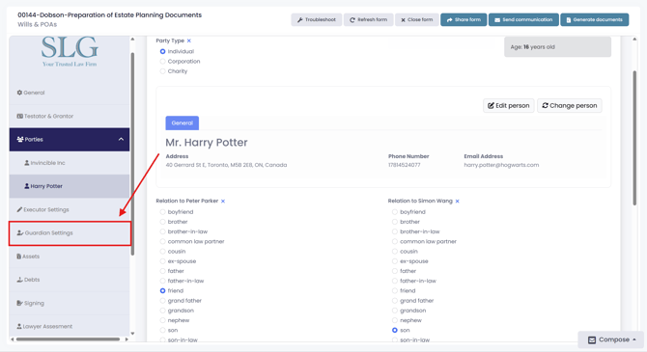Open Lawyer Assessment section
The height and width of the screenshot is (352, 647).
point(70,327)
